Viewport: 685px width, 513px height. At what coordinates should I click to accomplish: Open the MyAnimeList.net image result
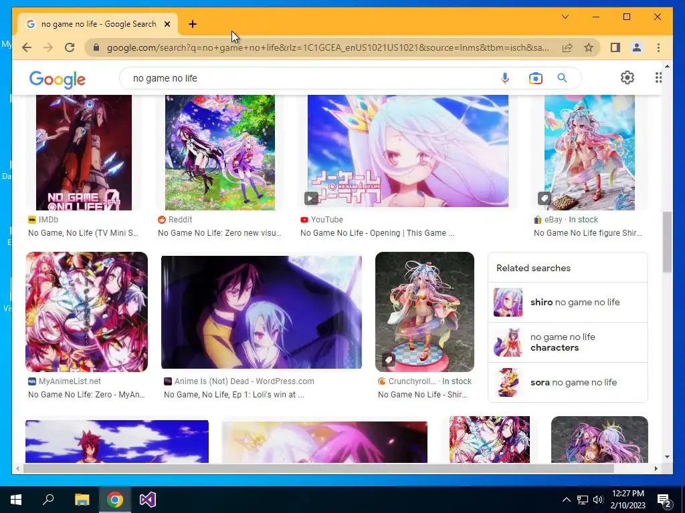(86, 312)
